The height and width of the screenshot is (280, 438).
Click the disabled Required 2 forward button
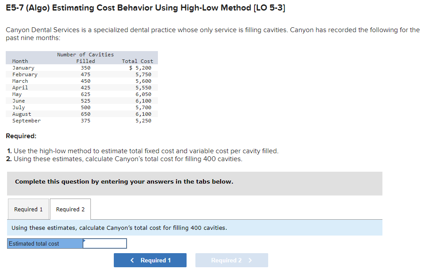[x=232, y=260]
